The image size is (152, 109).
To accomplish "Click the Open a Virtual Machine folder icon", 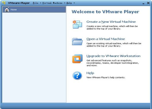I will pos(77,42).
